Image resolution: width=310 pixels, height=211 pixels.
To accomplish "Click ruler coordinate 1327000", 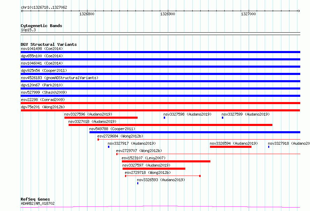I will point(248,14).
